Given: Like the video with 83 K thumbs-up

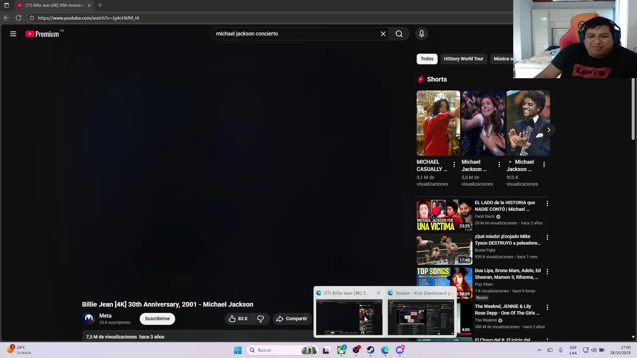Looking at the screenshot, I should coord(238,319).
